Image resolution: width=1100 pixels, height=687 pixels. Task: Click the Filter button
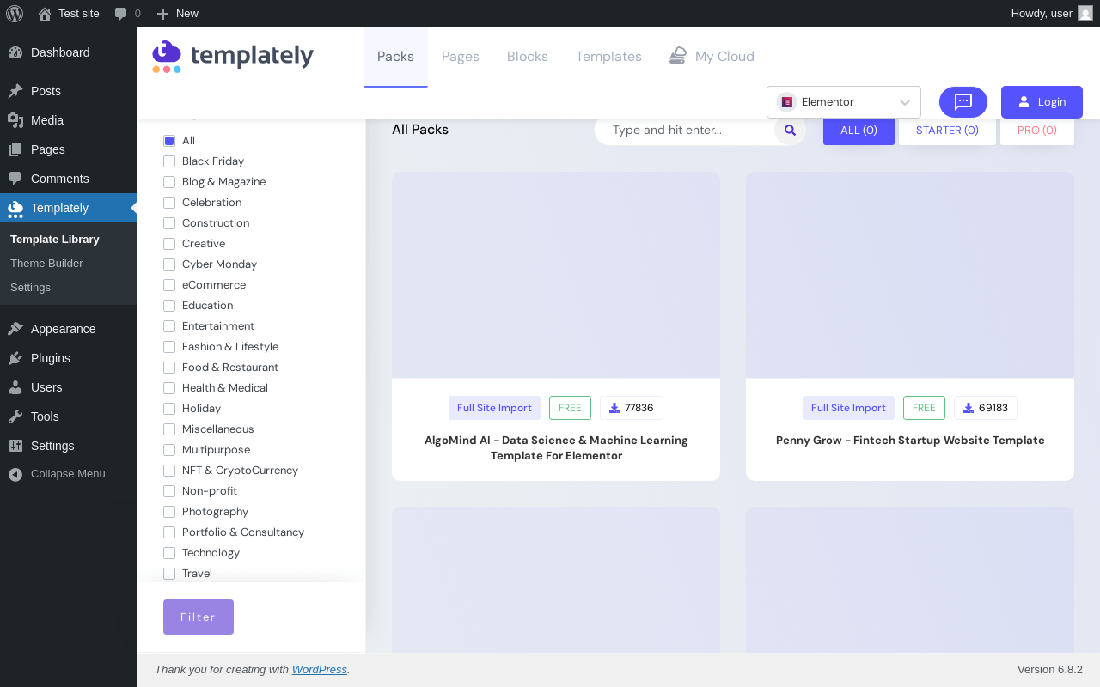click(199, 617)
